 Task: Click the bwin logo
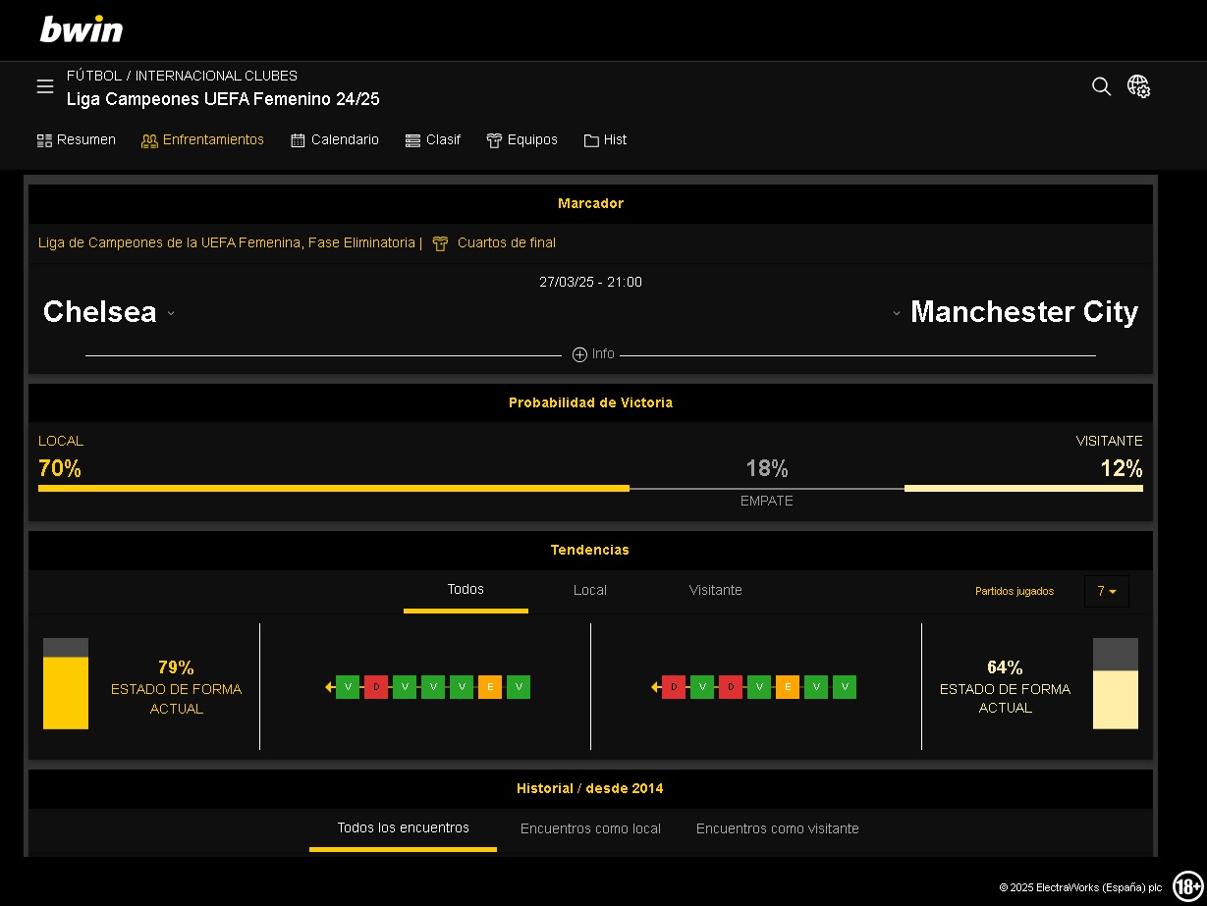(x=82, y=29)
